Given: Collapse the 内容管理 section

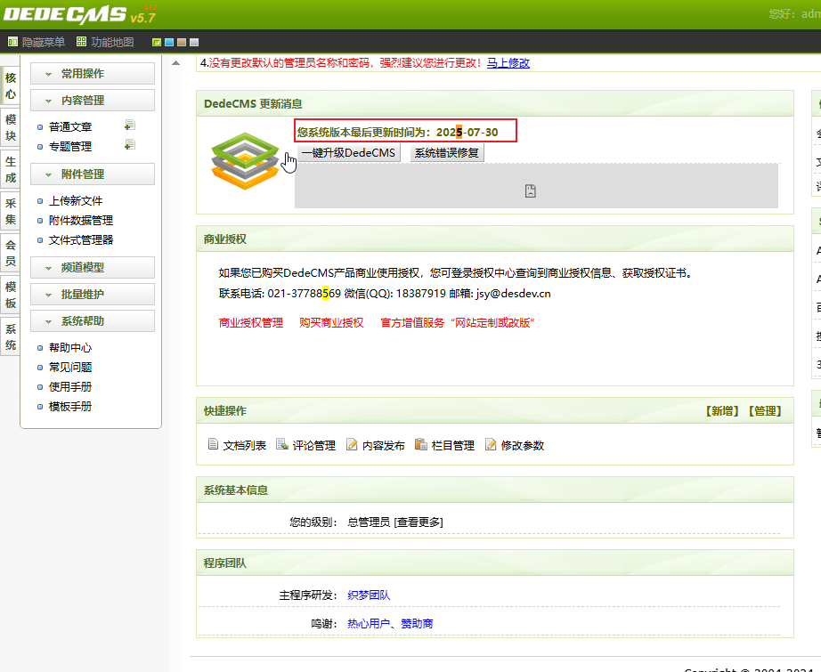Looking at the screenshot, I should (92, 101).
